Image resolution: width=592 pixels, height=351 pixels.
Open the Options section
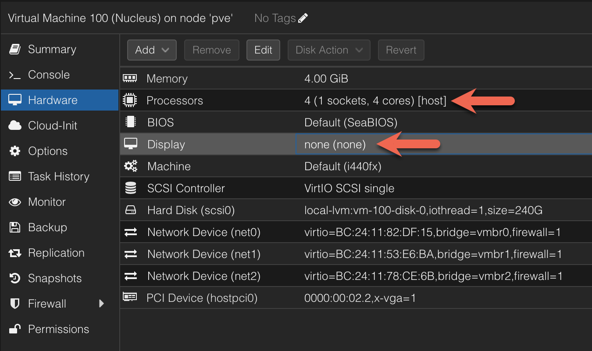[48, 151]
